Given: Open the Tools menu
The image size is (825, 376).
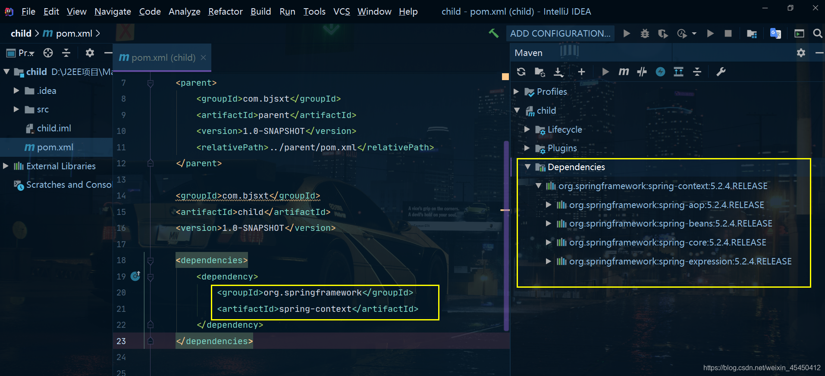Looking at the screenshot, I should (x=314, y=11).
